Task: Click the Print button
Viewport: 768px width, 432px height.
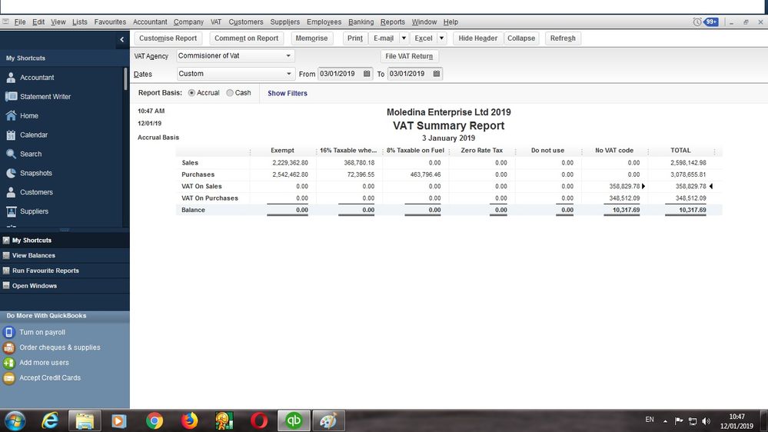Action: [x=355, y=38]
